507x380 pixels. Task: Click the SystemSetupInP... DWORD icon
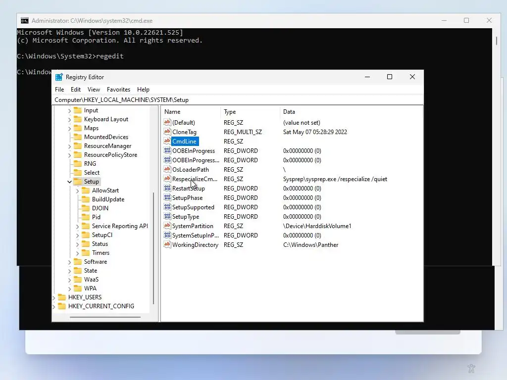coord(167,235)
